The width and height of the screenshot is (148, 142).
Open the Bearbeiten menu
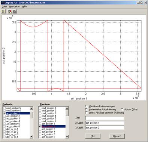point(15,7)
